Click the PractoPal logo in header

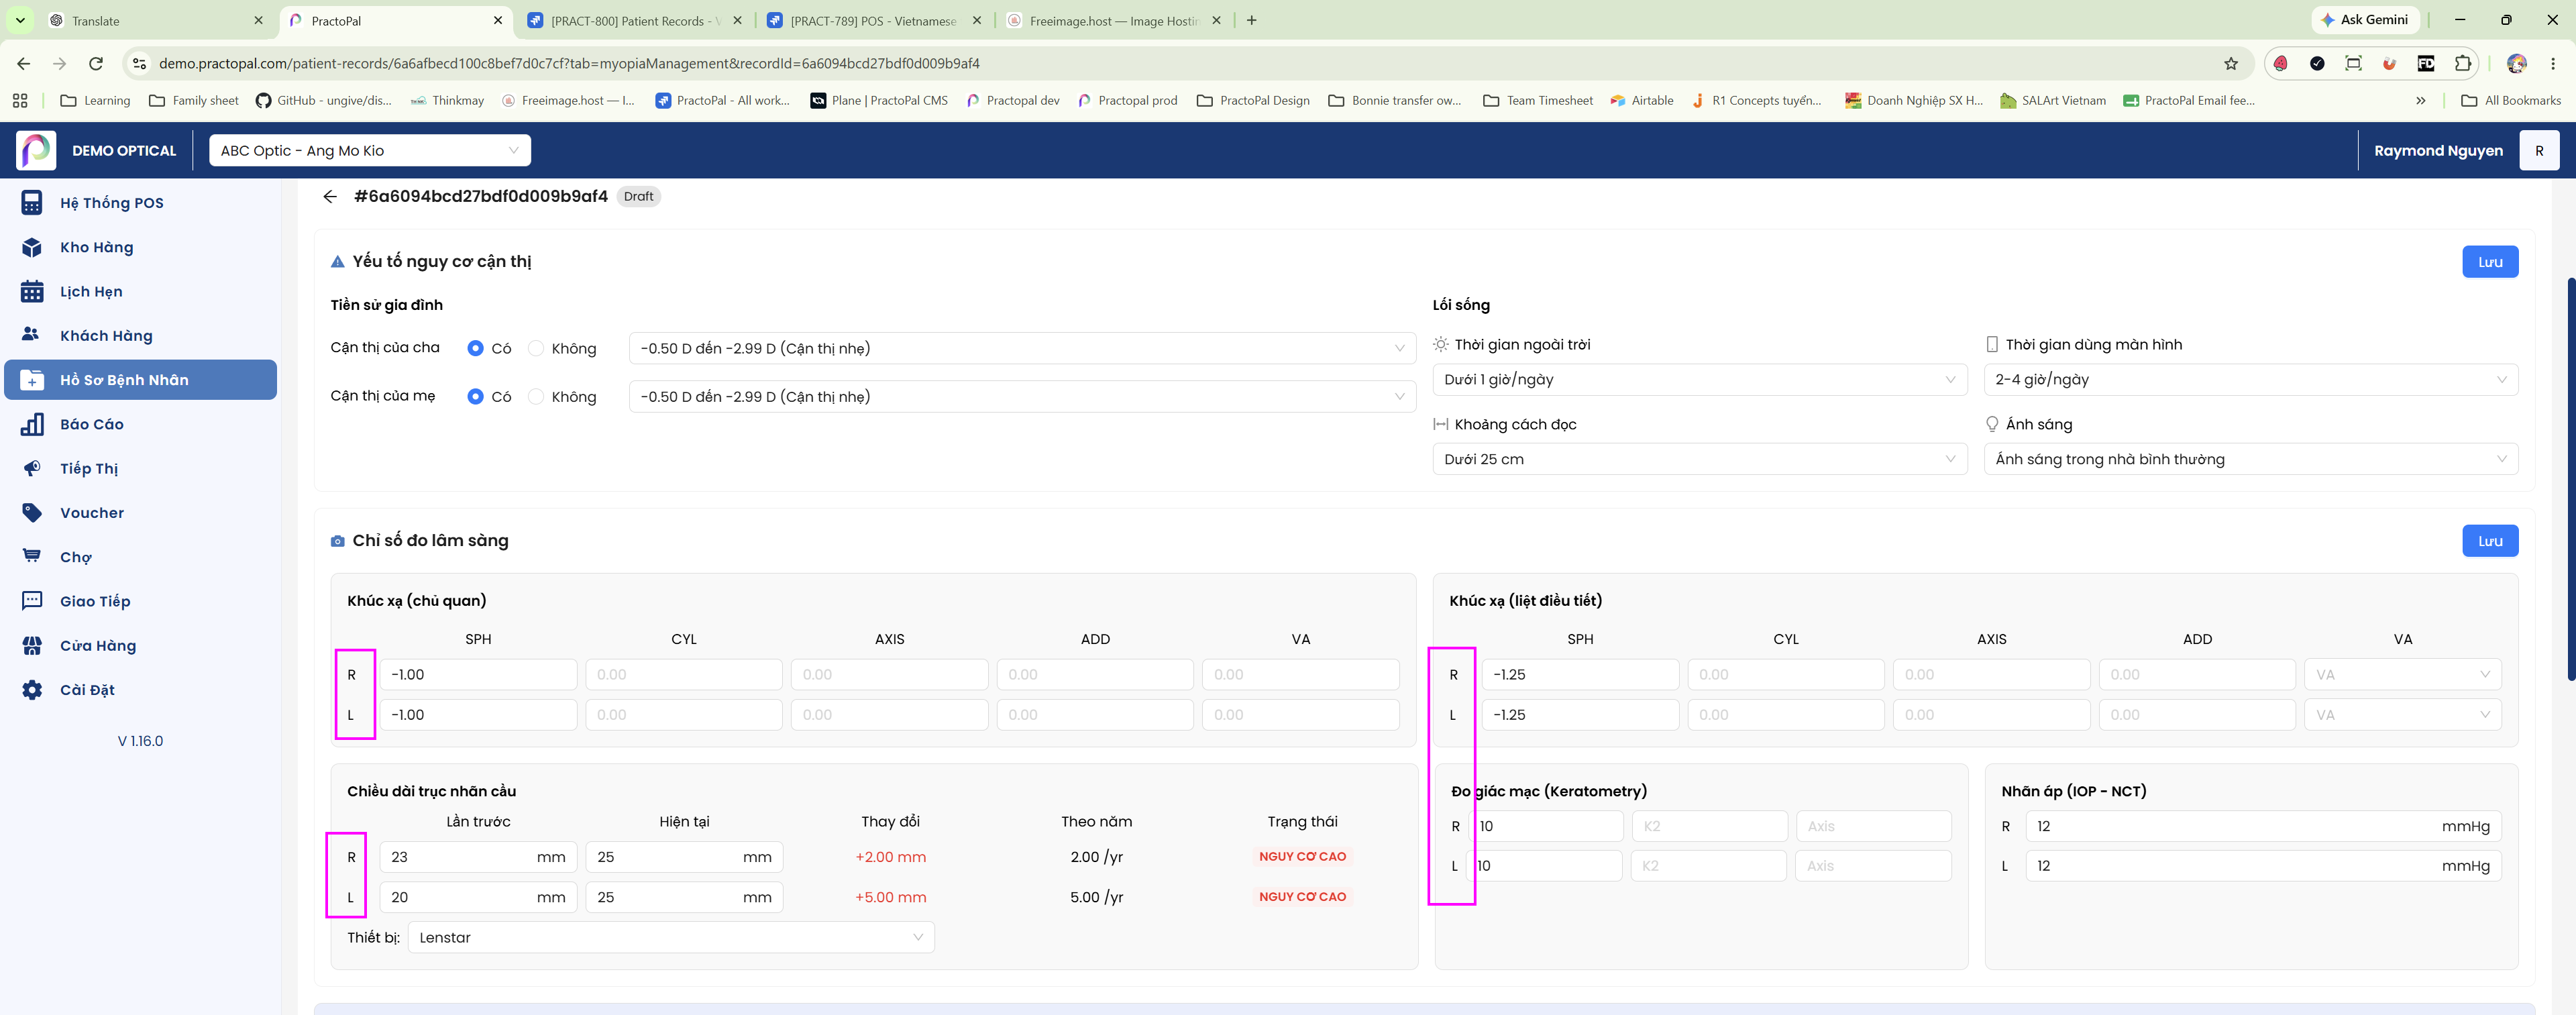click(x=36, y=150)
